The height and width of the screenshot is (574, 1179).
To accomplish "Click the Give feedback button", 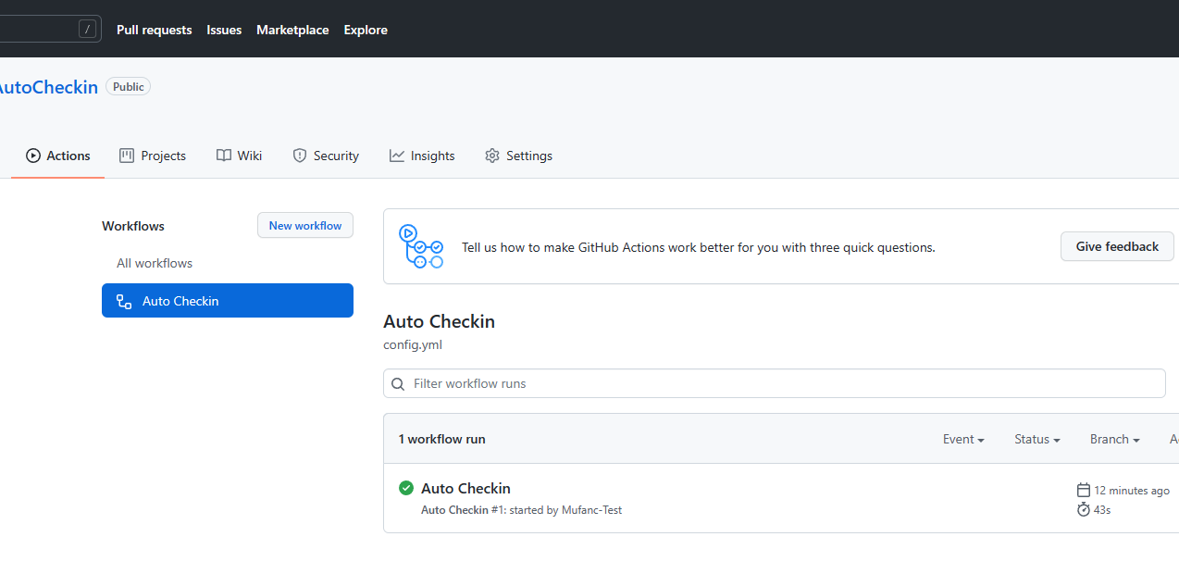I will [x=1117, y=246].
